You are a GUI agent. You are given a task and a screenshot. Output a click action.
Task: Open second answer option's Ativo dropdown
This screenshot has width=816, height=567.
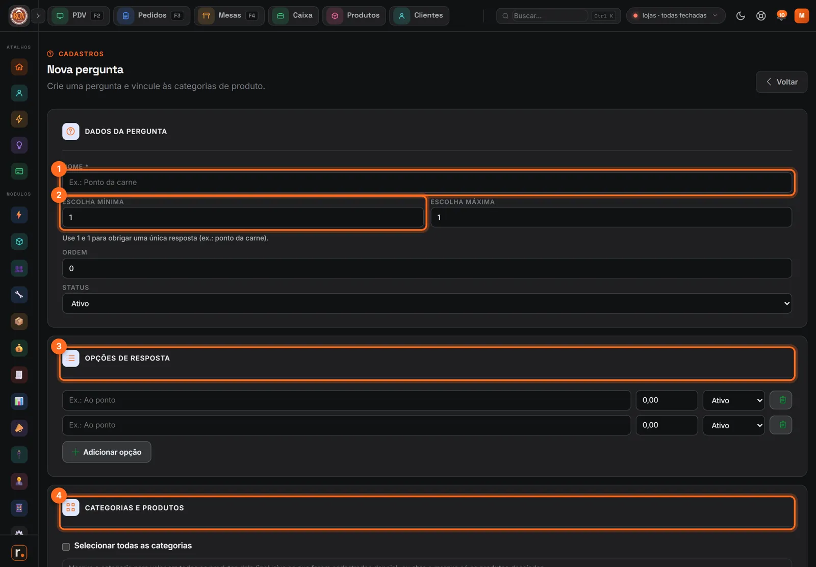733,425
